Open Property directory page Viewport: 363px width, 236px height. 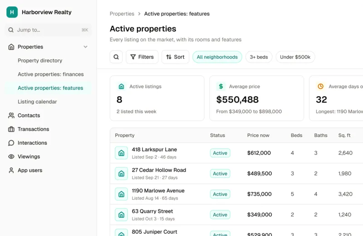pyautogui.click(x=48, y=60)
